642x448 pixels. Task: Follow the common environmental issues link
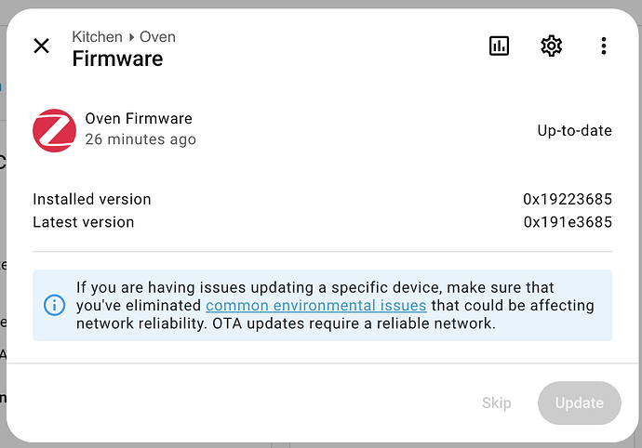(x=315, y=305)
